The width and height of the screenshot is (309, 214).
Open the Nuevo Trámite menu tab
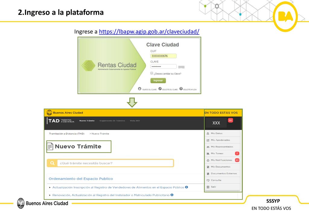[x=87, y=121]
